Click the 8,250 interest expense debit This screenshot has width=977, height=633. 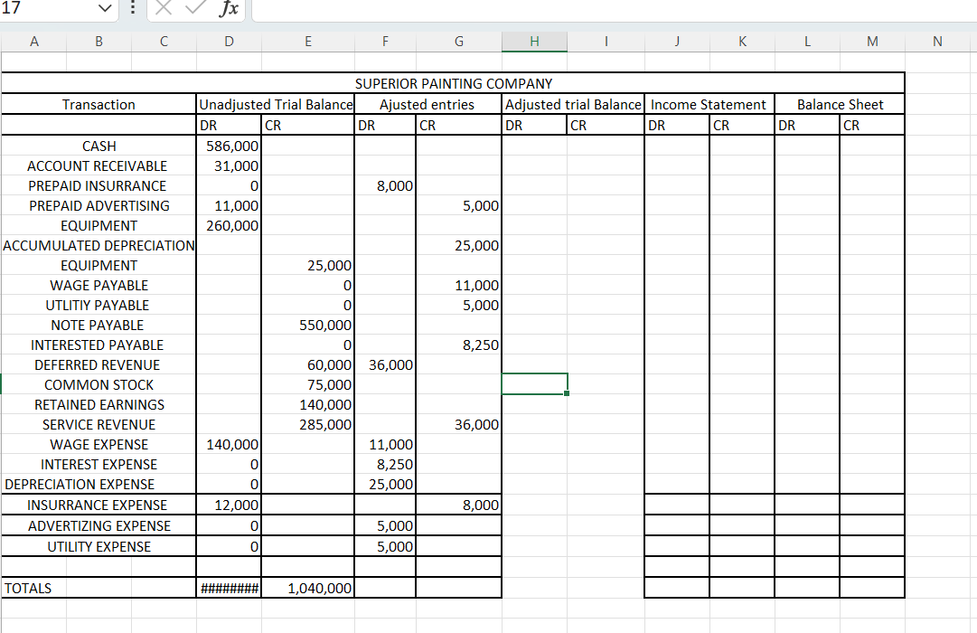click(385, 465)
